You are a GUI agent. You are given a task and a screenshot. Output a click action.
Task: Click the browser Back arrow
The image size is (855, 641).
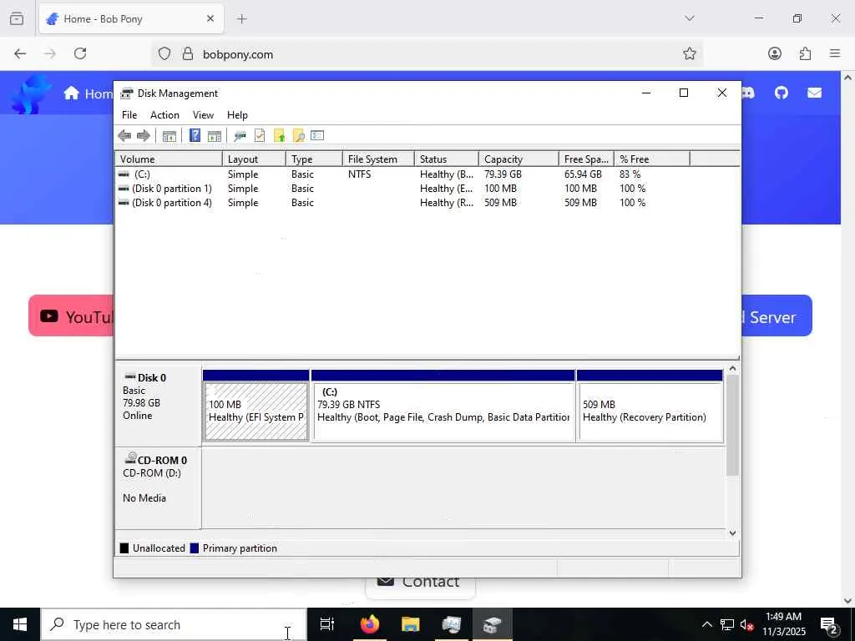tap(20, 54)
